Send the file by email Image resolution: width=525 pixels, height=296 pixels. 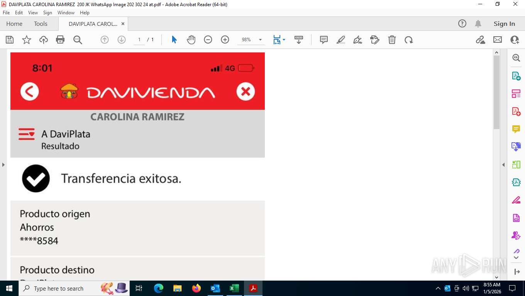498,40
